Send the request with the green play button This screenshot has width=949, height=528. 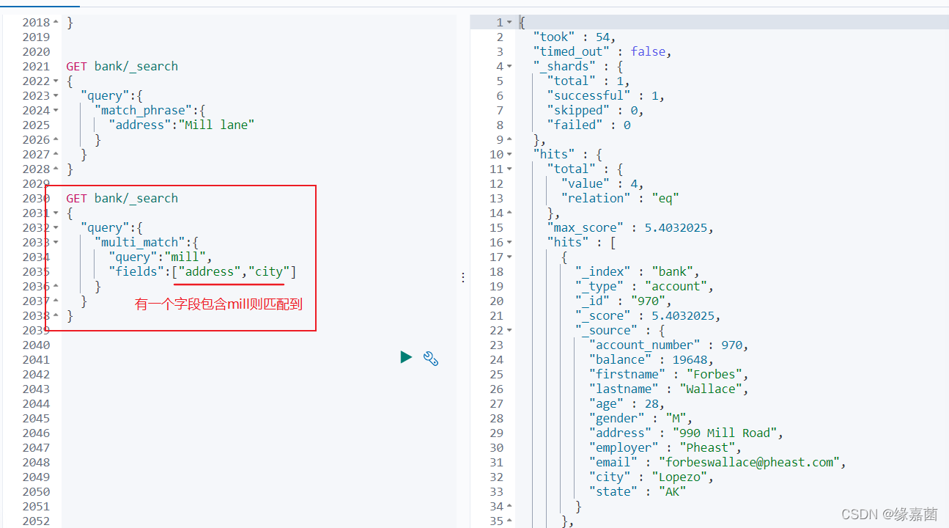tap(406, 357)
